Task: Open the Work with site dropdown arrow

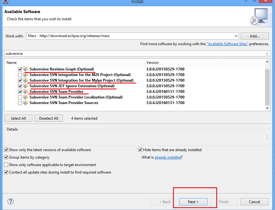Action: pos(236,36)
